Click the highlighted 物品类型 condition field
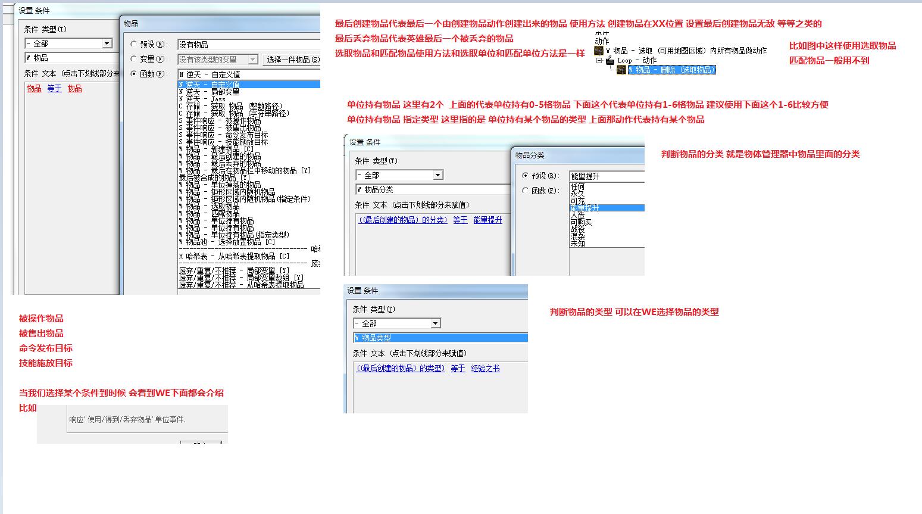 coord(439,338)
